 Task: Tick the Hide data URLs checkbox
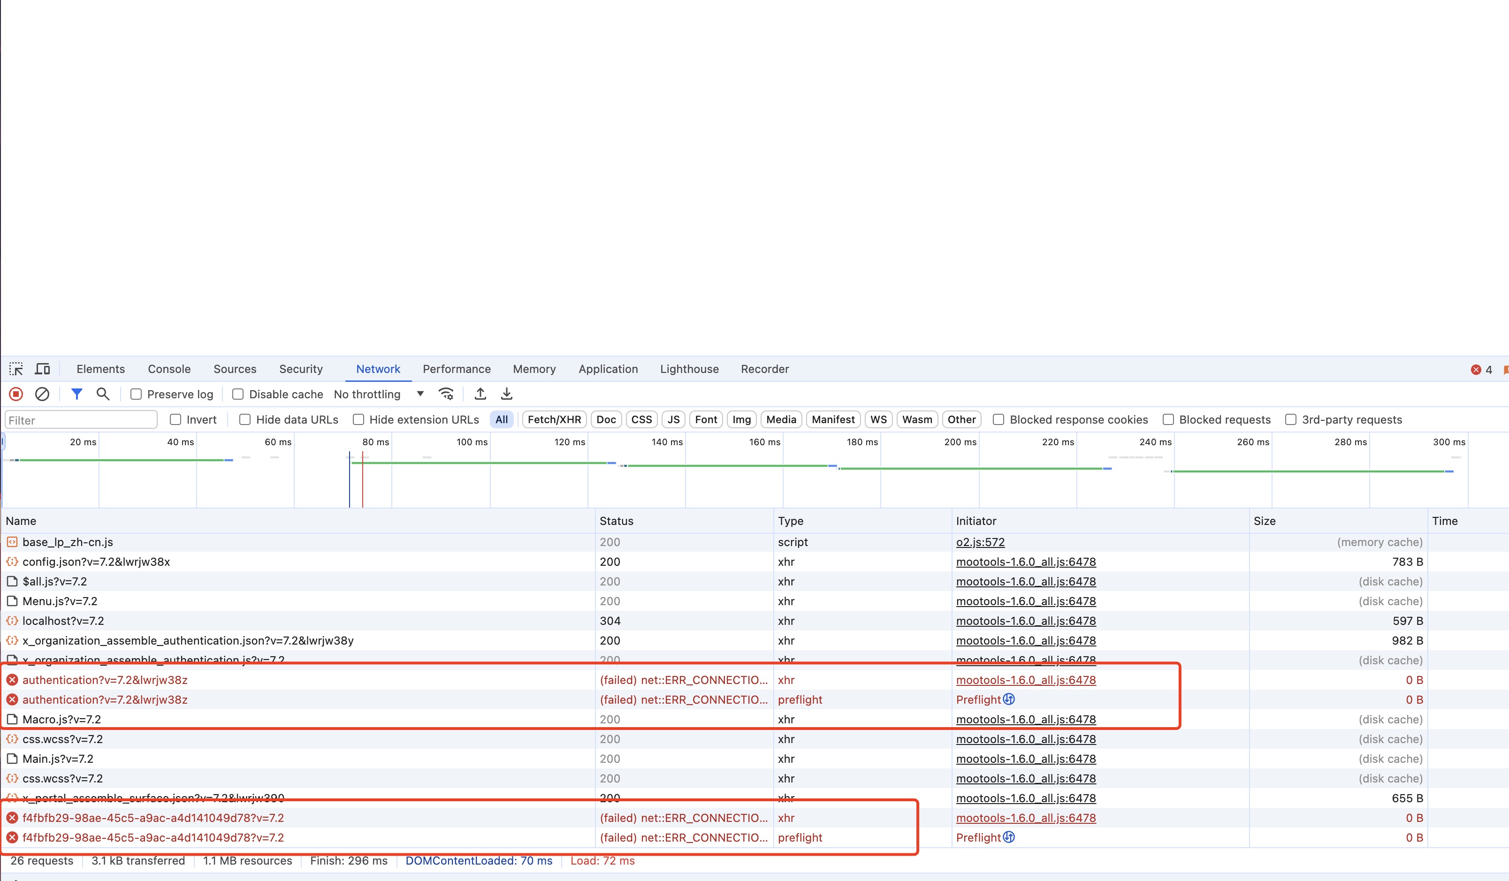tap(245, 419)
